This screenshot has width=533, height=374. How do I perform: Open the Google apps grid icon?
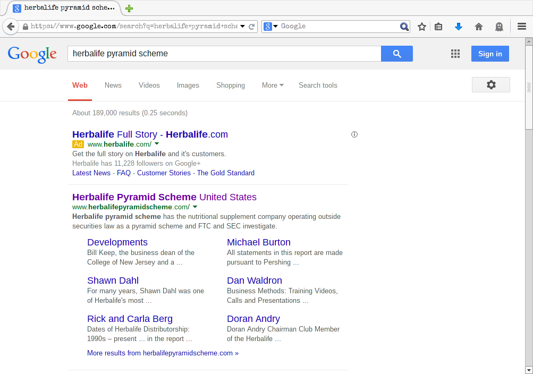pos(455,54)
